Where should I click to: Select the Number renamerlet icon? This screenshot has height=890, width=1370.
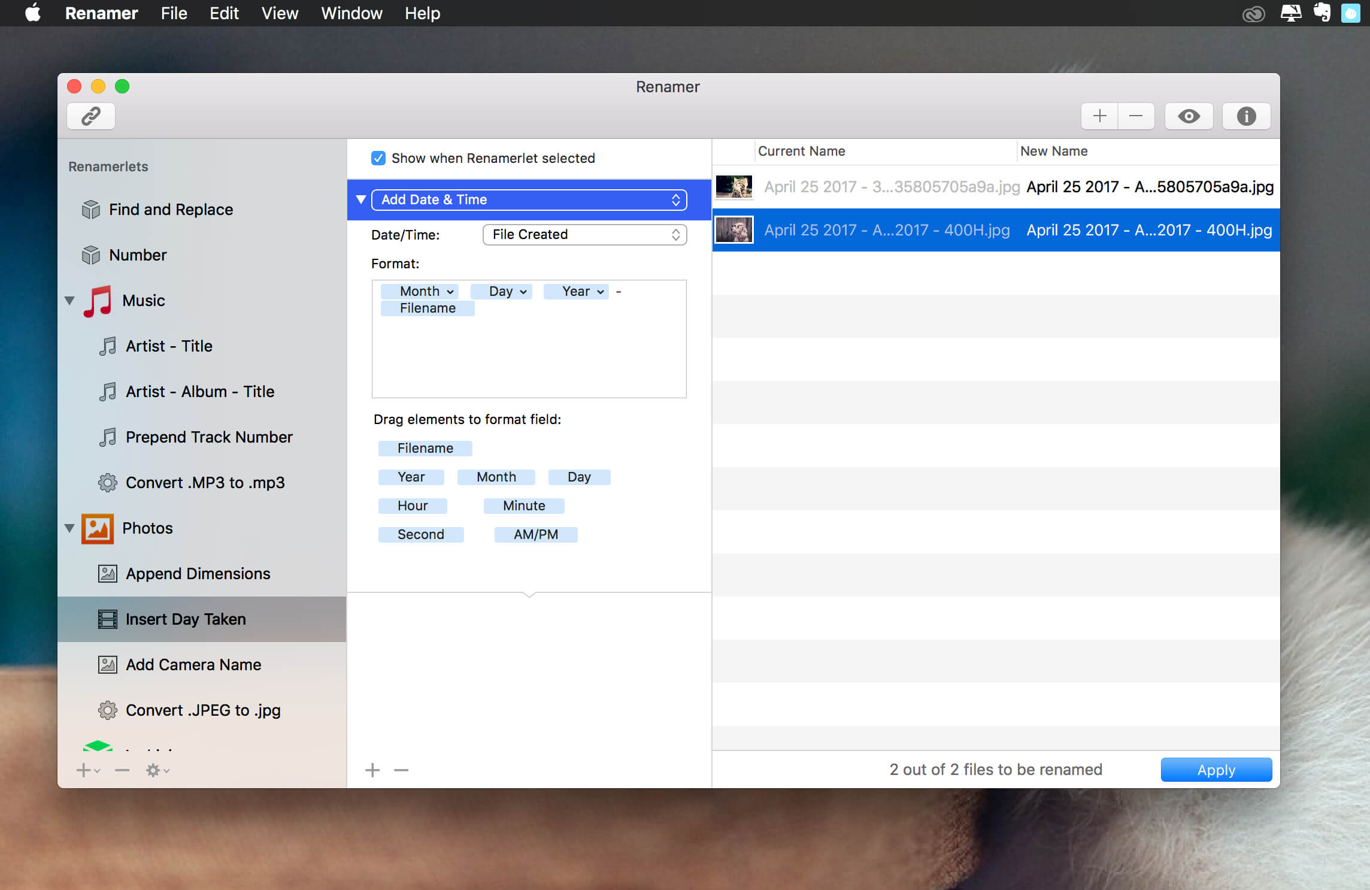92,255
